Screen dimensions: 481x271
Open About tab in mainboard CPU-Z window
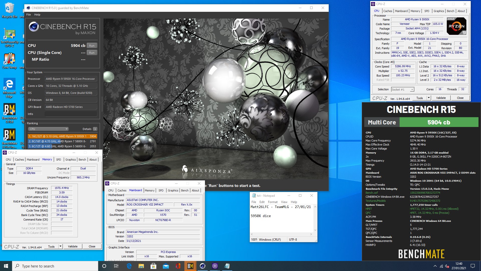click(x=195, y=190)
